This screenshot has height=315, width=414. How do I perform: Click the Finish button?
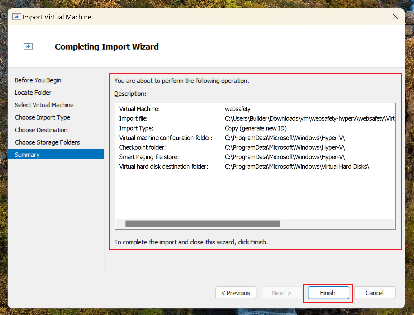328,293
